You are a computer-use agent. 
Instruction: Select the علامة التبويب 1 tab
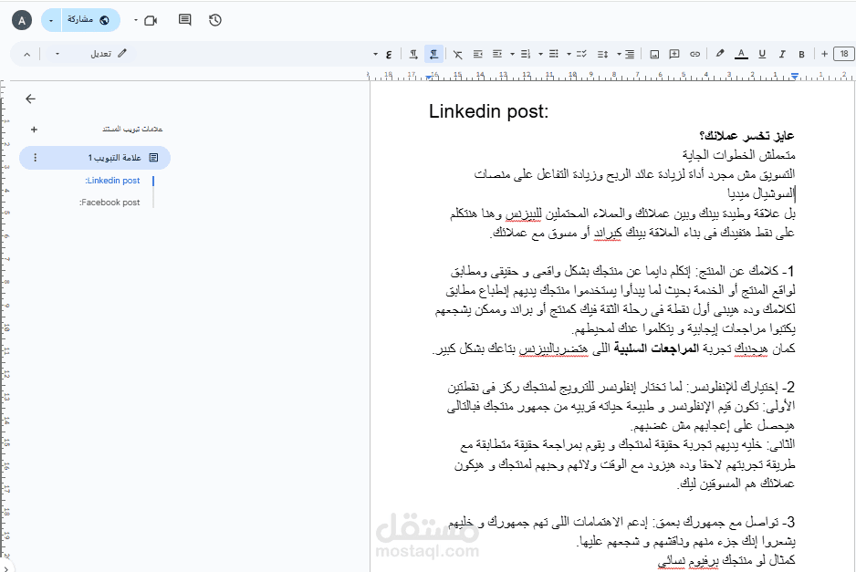tap(95, 158)
